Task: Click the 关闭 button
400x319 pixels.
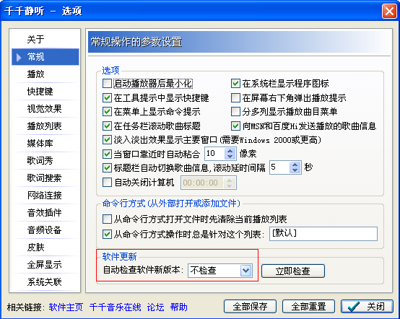Action: point(367,306)
